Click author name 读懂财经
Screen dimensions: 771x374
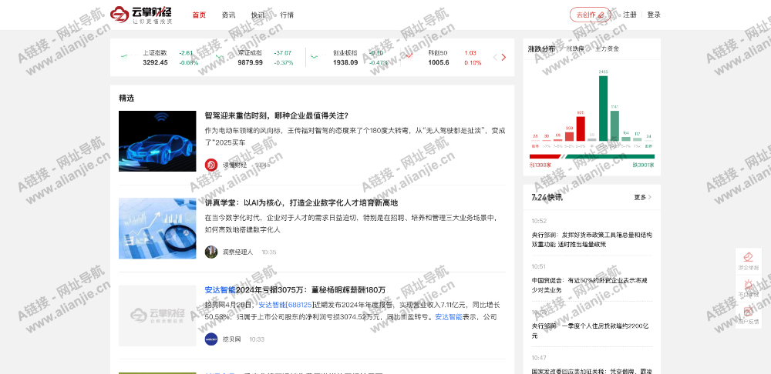(235, 165)
